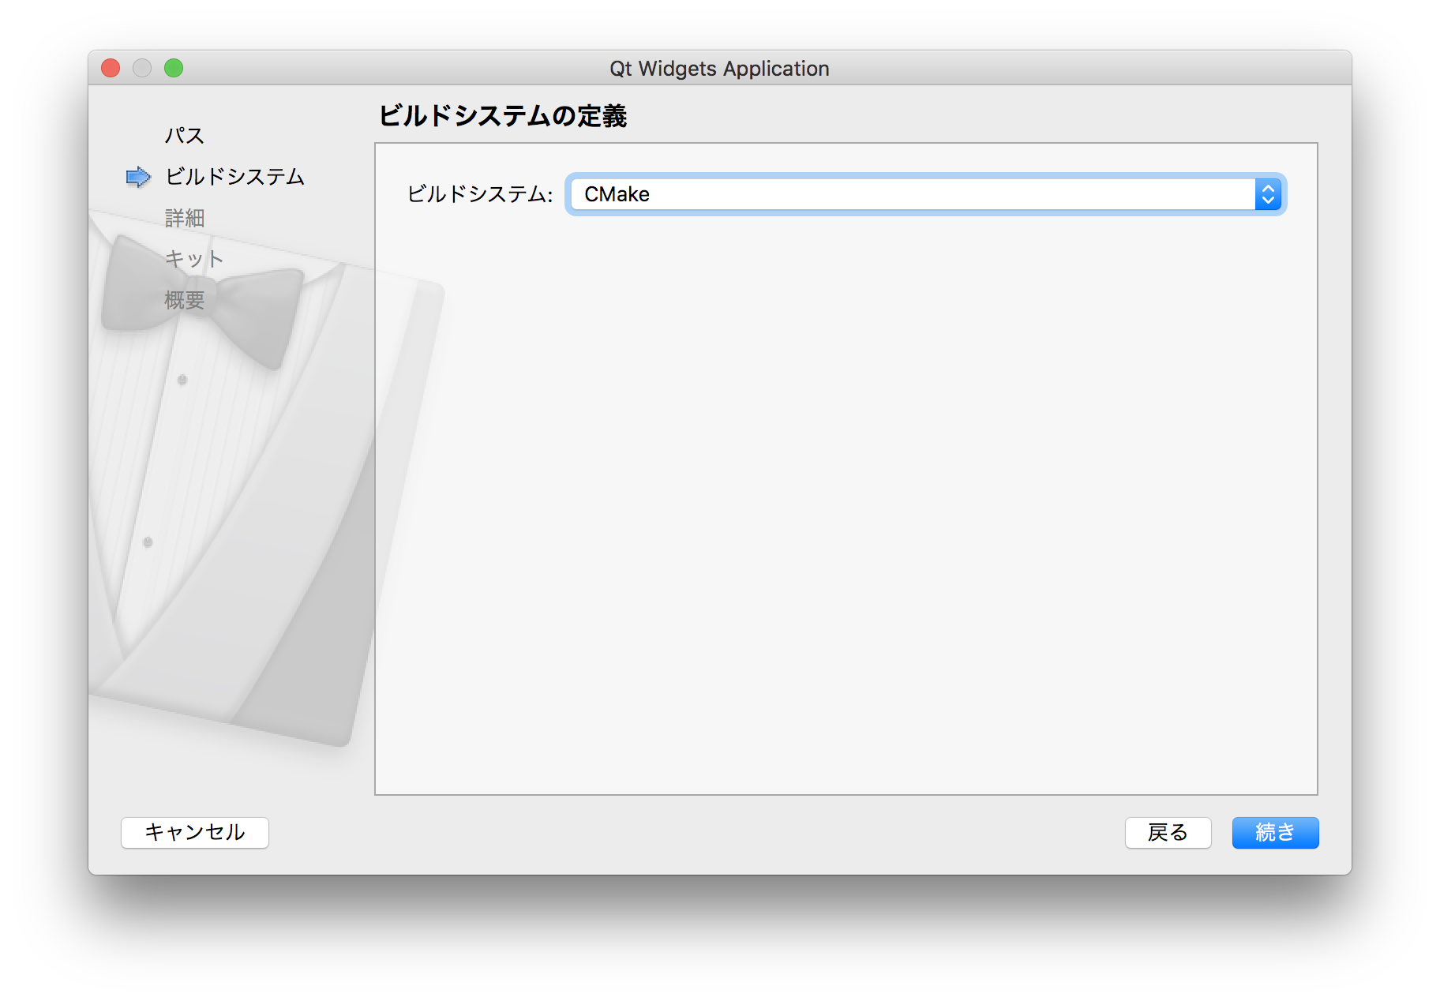
Task: Click the キャンセル button
Action: click(x=195, y=833)
